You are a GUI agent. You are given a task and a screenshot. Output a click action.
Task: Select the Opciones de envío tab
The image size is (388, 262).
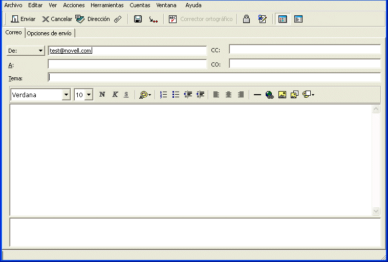coord(49,33)
